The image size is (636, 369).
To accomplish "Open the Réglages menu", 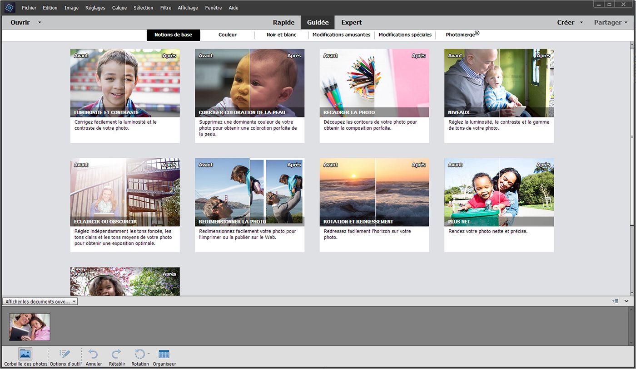I will click(95, 8).
